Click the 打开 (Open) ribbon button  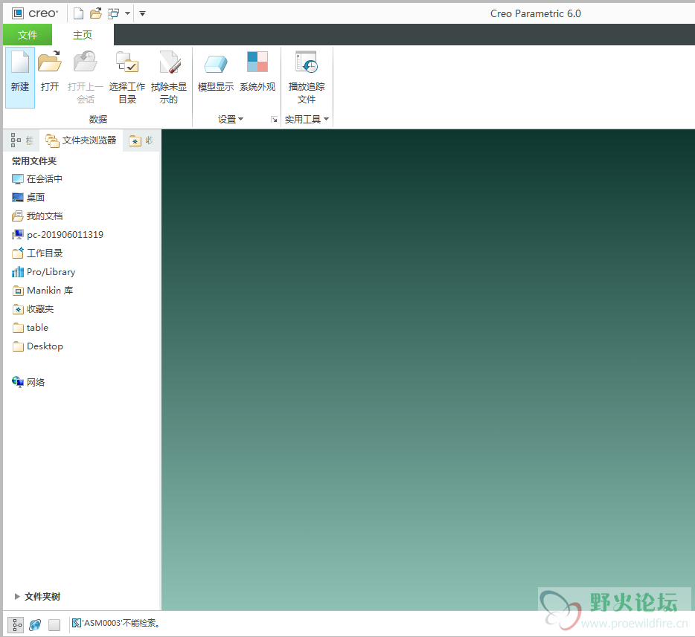click(50, 71)
